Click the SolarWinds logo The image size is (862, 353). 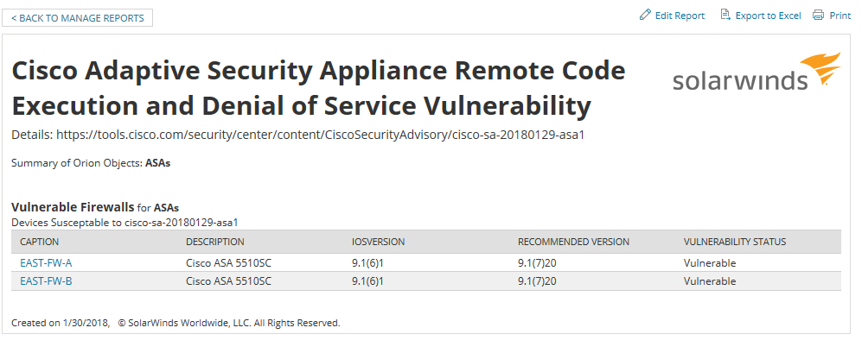757,71
